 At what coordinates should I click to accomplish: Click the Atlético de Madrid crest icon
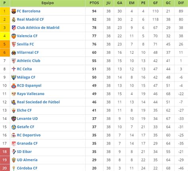13,28
